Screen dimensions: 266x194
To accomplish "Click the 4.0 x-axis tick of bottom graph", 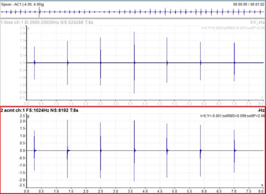I will pyautogui.click(x=145, y=191).
